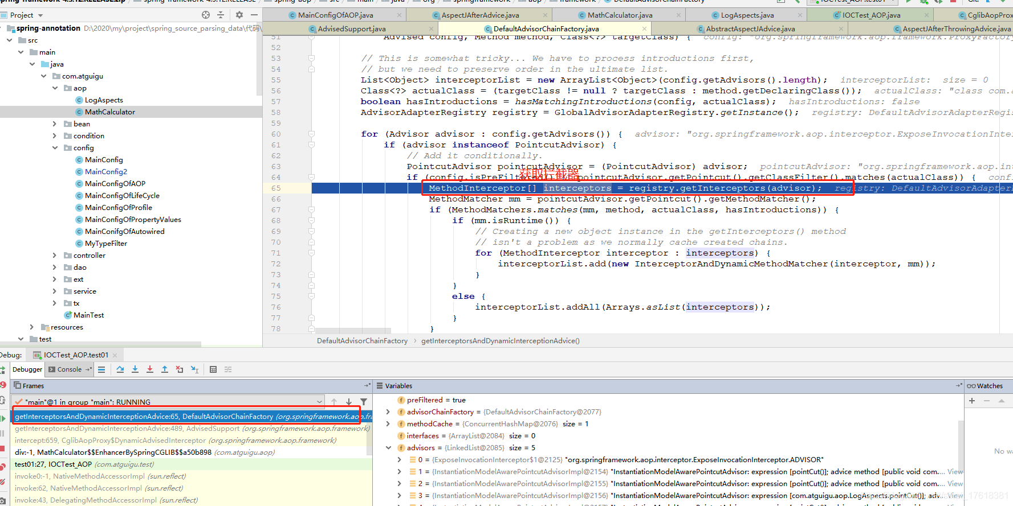Select the Debugger tab
Image resolution: width=1013 pixels, height=506 pixels.
[x=27, y=369]
